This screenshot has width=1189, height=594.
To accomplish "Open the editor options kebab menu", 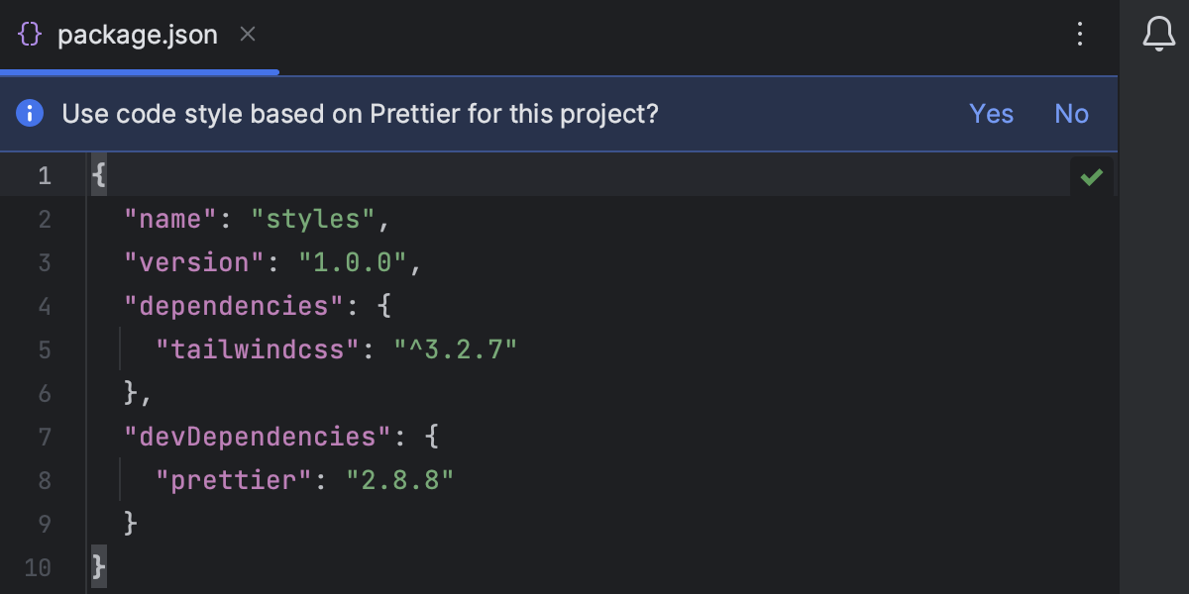I will pos(1079,36).
